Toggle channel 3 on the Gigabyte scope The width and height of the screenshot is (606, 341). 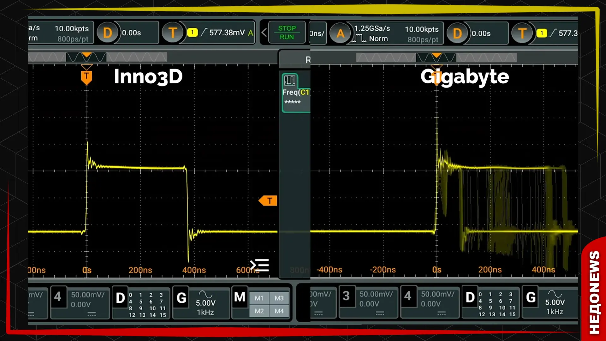click(346, 296)
